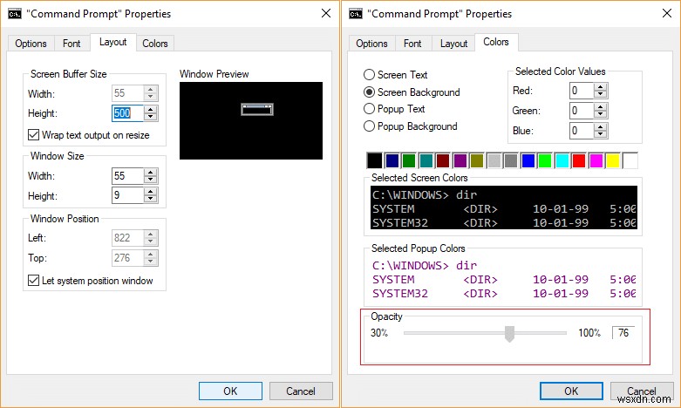Click the Command Prompt icon in the Colors window title bar
681x408 pixels.
point(356,14)
